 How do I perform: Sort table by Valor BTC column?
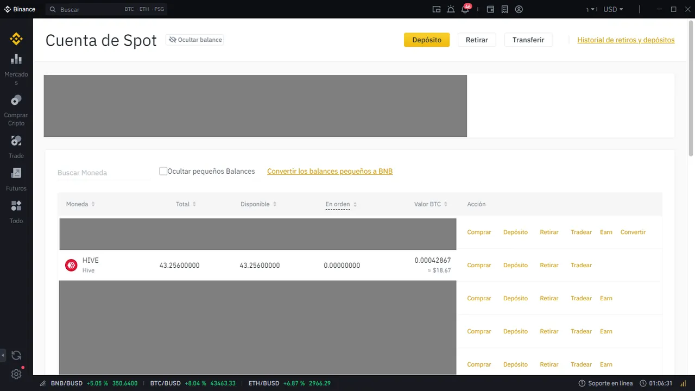point(431,204)
